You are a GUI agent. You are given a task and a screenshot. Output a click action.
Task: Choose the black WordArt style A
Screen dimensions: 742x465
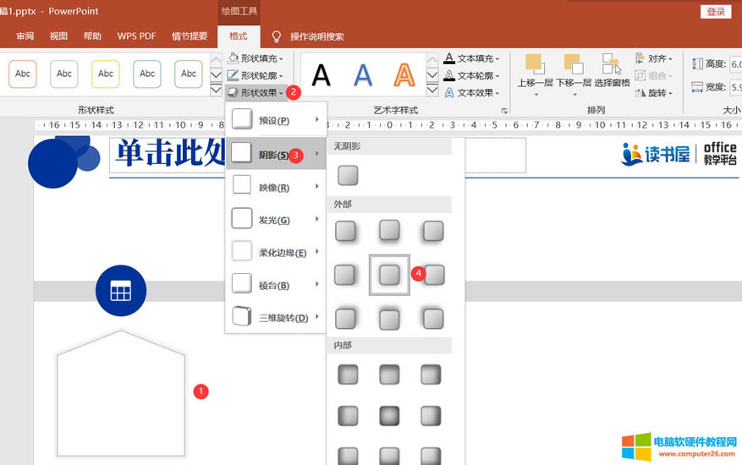click(322, 75)
